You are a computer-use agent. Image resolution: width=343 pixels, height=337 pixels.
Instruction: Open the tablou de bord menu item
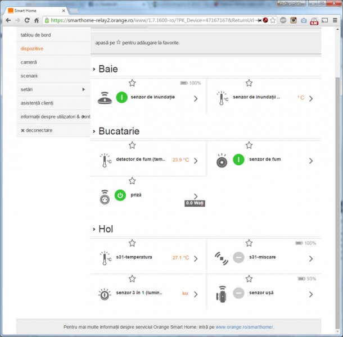[x=35, y=35]
